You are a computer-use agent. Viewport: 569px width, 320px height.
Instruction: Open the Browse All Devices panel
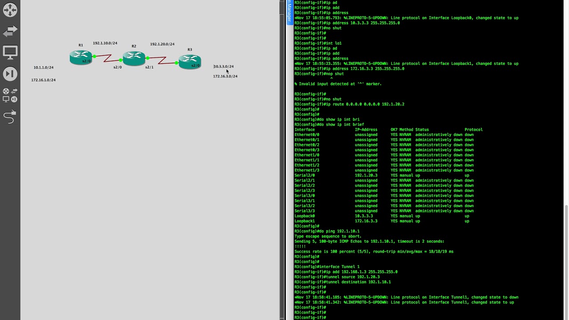pyautogui.click(x=10, y=95)
